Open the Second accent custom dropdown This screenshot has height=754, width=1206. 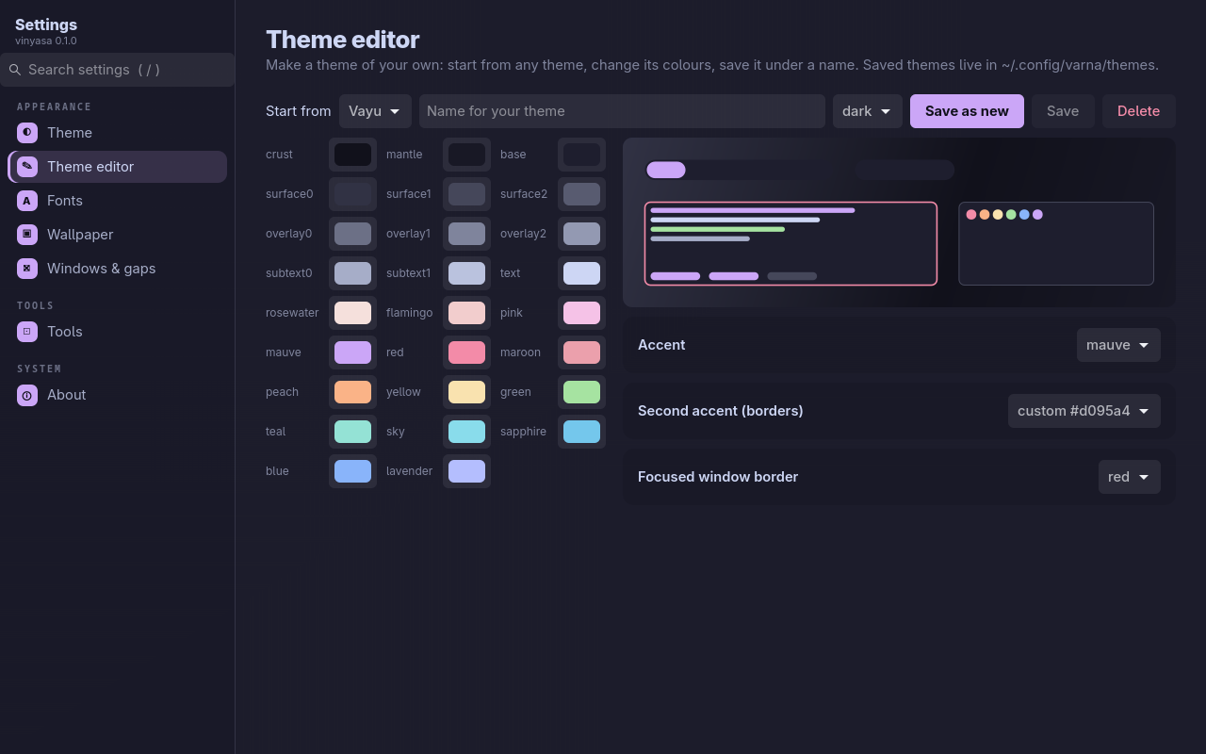click(x=1084, y=411)
